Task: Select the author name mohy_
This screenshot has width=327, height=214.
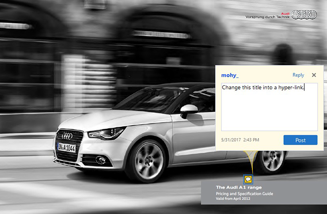Action: tap(230, 75)
